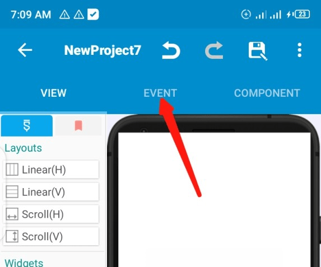Image resolution: width=321 pixels, height=267 pixels.
Task: Tap the back arrow icon
Action: (25, 50)
